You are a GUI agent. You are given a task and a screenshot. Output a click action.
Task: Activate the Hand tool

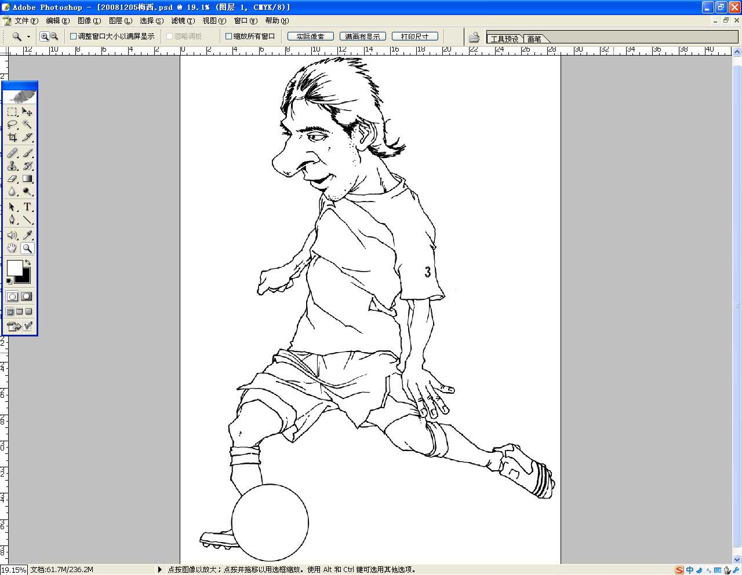point(12,248)
